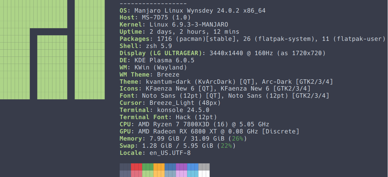Click the pink swatch in the bottom color row
The width and height of the screenshot is (388, 177).
(x=137, y=174)
